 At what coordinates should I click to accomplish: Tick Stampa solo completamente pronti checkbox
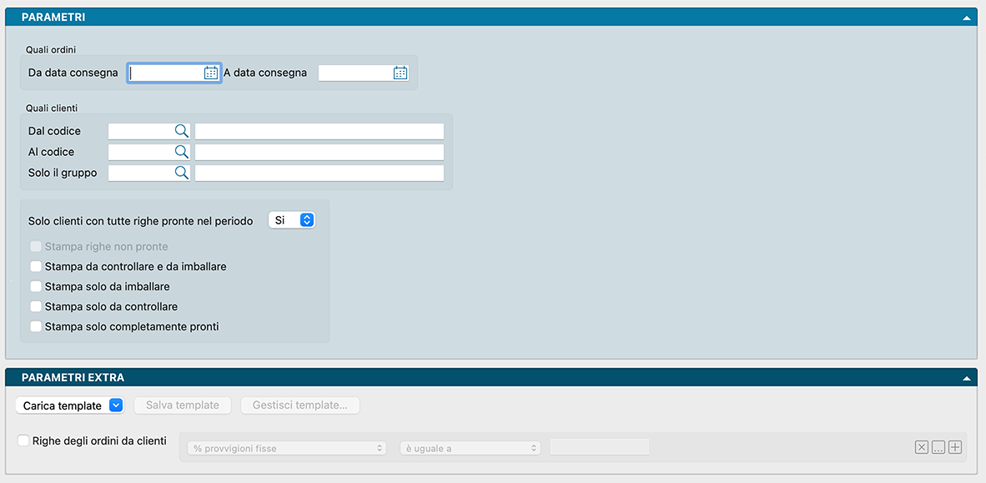(36, 327)
